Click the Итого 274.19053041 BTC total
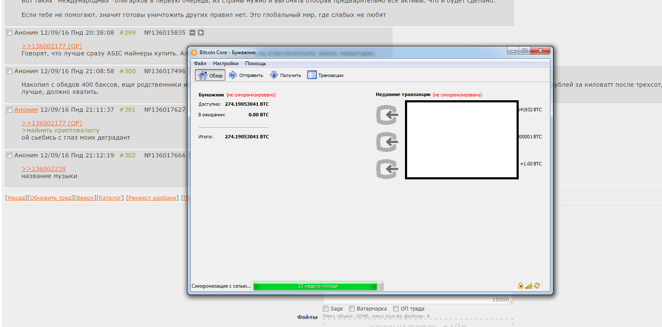The height and width of the screenshot is (327, 662). 247,137
